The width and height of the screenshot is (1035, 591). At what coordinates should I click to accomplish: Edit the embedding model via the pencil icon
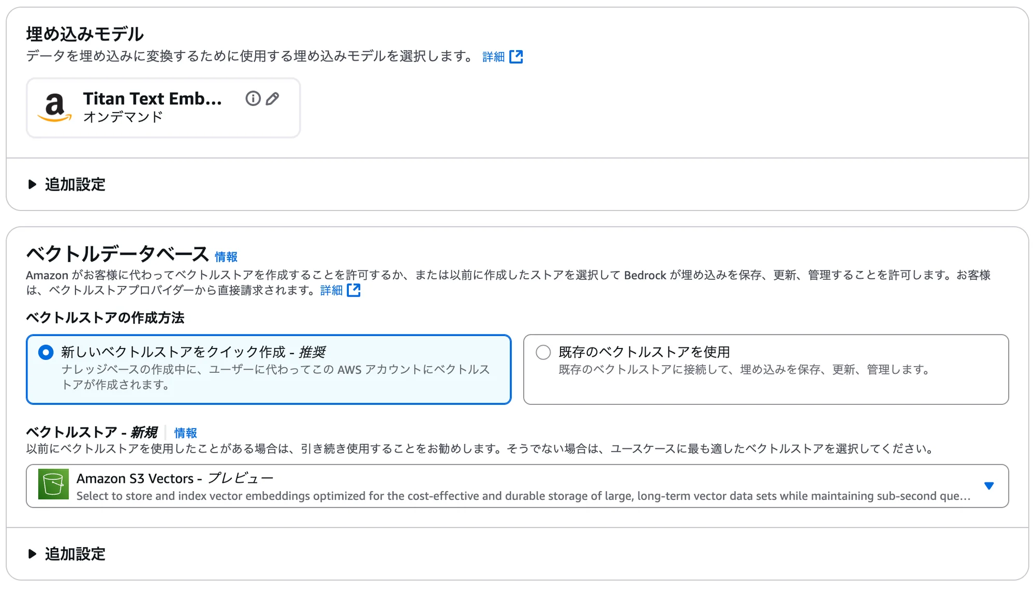tap(273, 99)
